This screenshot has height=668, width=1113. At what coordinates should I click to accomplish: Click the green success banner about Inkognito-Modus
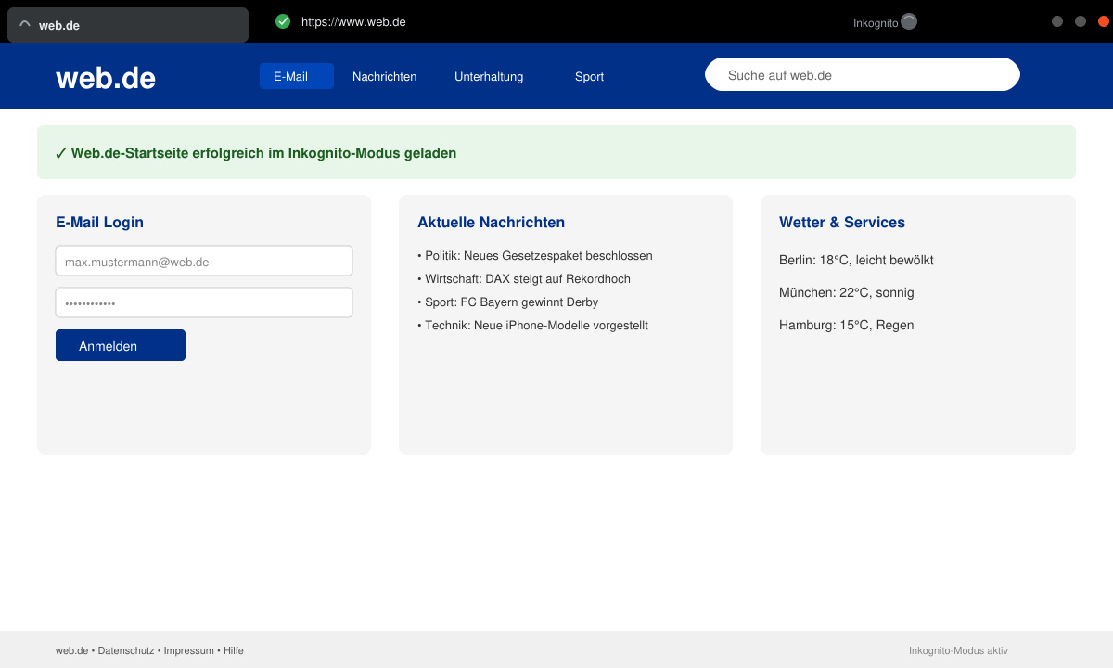(x=556, y=152)
